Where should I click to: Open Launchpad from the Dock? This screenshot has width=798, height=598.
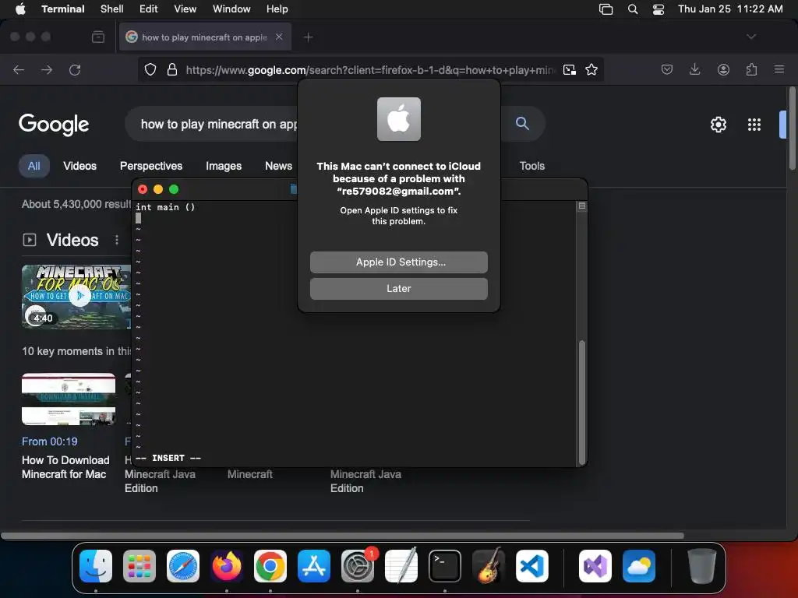139,566
